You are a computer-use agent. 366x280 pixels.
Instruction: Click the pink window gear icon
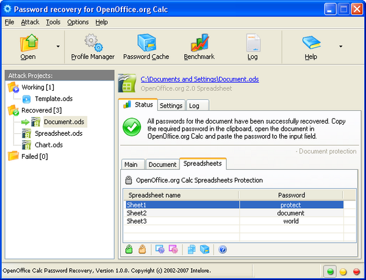(173, 249)
